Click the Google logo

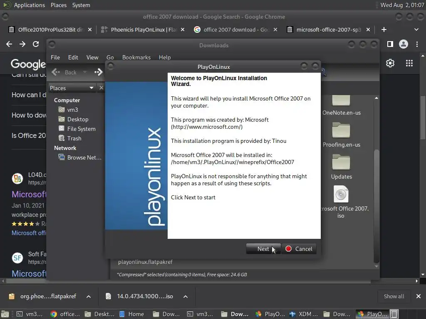click(x=28, y=64)
